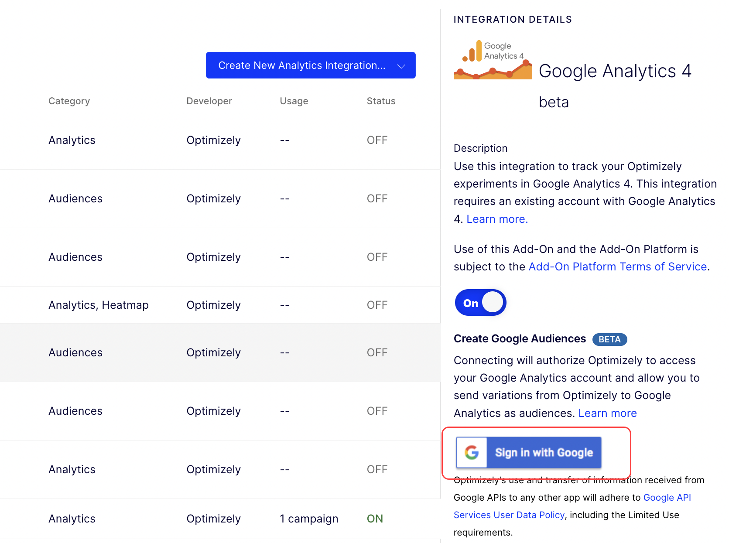Click the Optimizely developer label in first Analytics row
This screenshot has height=543, width=729.
(213, 140)
